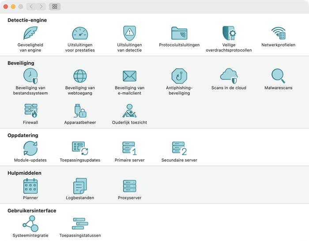309x241 pixels.
Task: Open Uitsluitingen van detectie shield icon
Action: coord(129,33)
